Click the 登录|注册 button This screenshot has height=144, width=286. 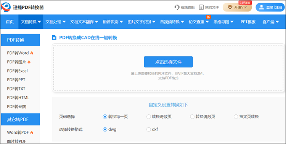click(x=270, y=7)
